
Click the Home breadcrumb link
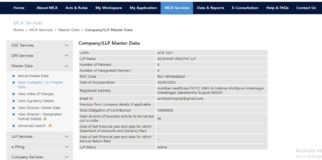coord(18,30)
